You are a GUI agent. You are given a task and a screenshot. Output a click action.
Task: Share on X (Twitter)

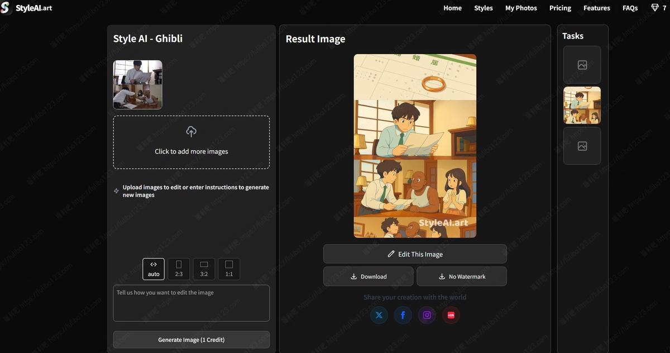(379, 315)
